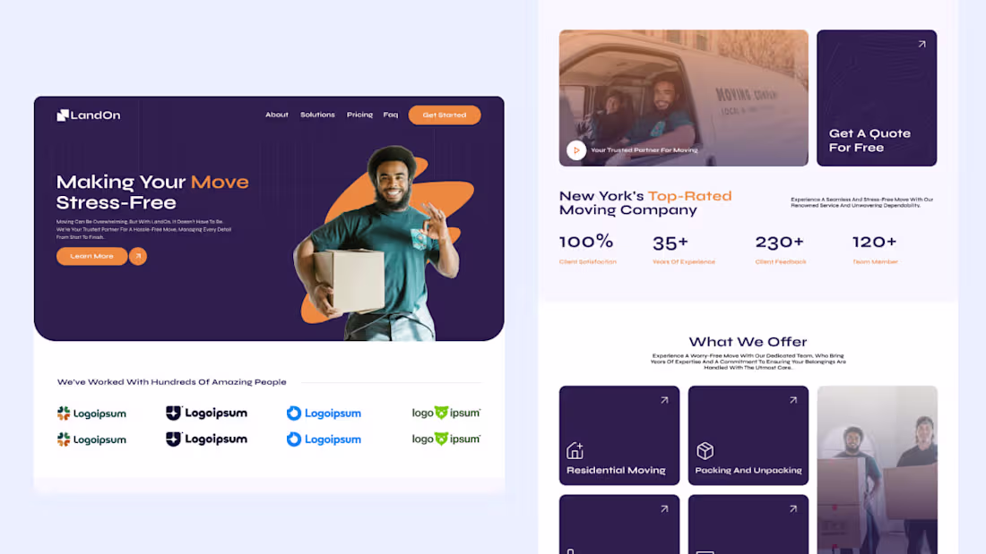Viewport: 986px width, 554px height.
Task: Open the moving van video thumbnail
Action: [684, 98]
